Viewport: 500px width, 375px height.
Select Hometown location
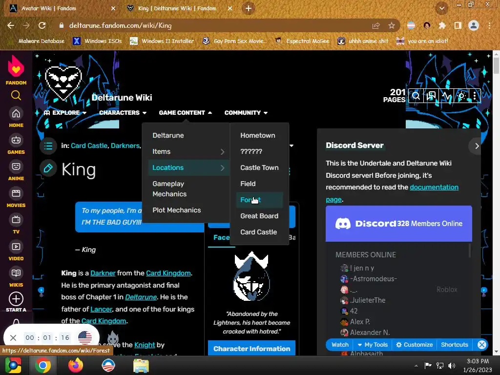258,136
